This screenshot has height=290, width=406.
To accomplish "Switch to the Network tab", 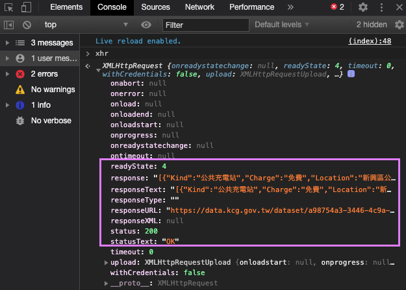I will click(199, 8).
